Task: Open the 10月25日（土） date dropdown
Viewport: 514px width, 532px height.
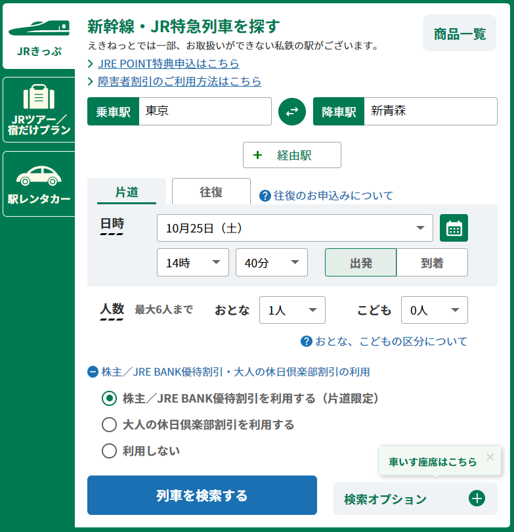Action: pyautogui.click(x=295, y=228)
